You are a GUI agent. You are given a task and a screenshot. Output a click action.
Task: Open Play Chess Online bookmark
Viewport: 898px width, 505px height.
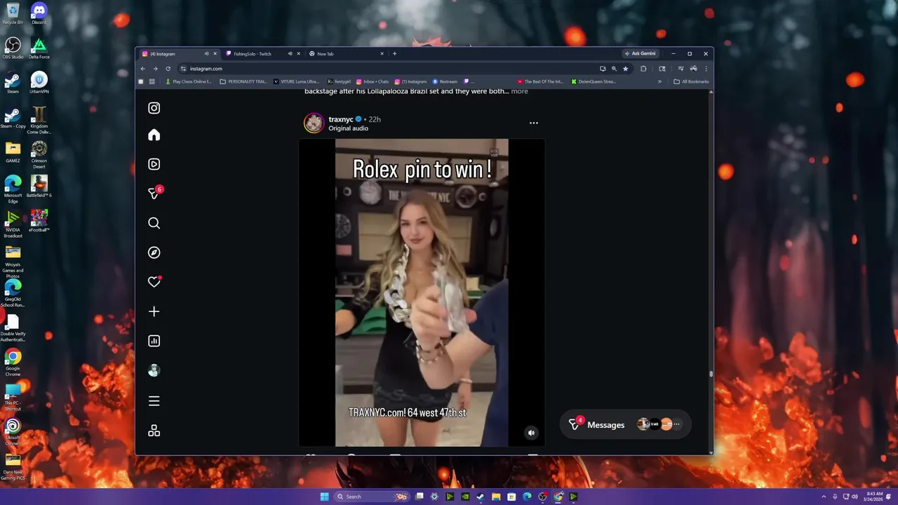click(188, 81)
